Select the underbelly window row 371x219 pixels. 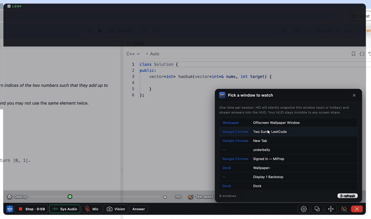[x=288, y=150]
